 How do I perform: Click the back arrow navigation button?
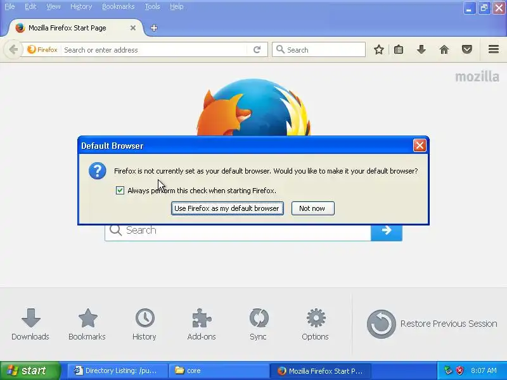[x=13, y=50]
